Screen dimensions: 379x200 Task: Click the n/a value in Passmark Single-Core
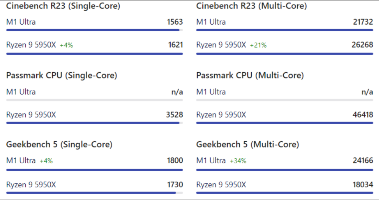(177, 92)
